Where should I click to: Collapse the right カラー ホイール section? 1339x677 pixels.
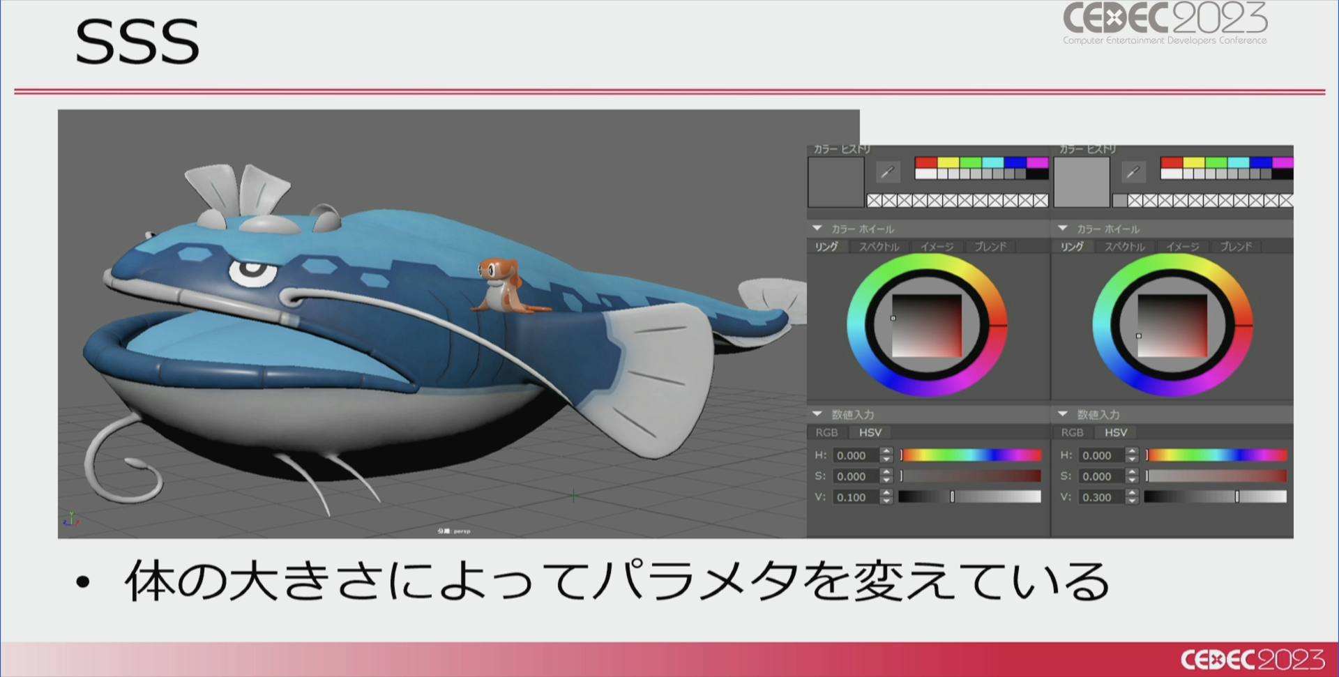(1063, 228)
